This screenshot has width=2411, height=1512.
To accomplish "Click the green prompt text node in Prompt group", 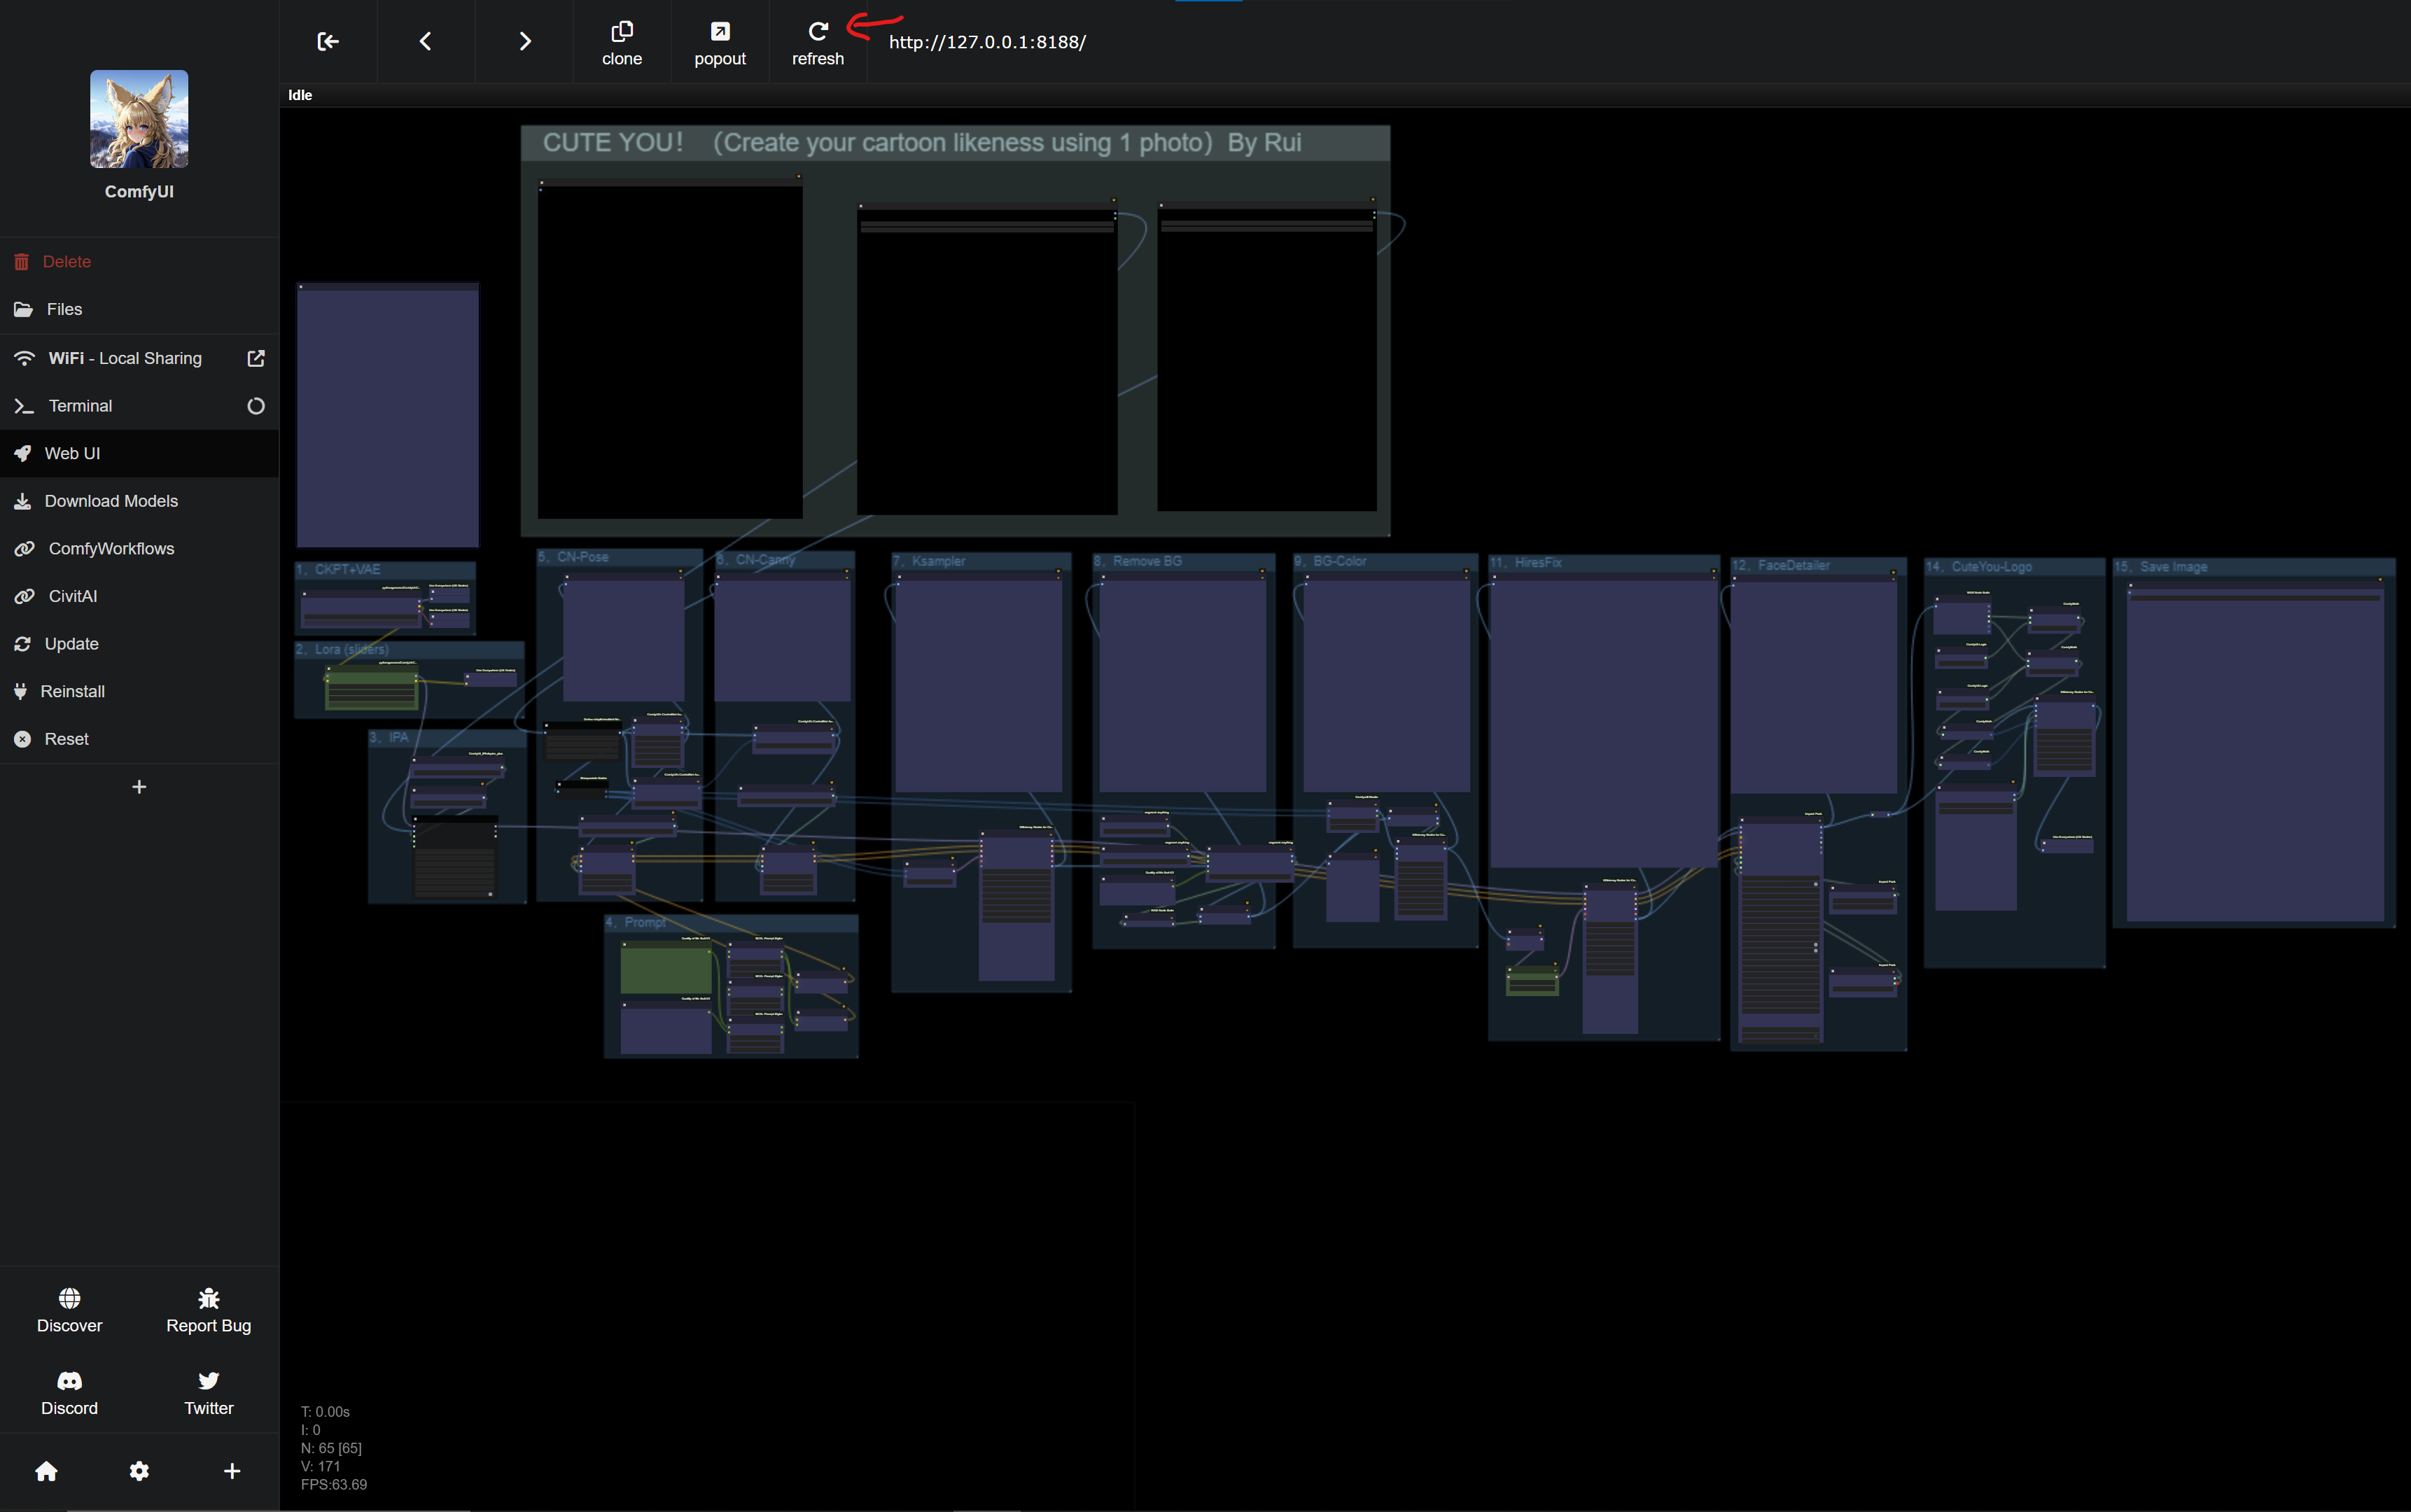I will click(x=666, y=968).
